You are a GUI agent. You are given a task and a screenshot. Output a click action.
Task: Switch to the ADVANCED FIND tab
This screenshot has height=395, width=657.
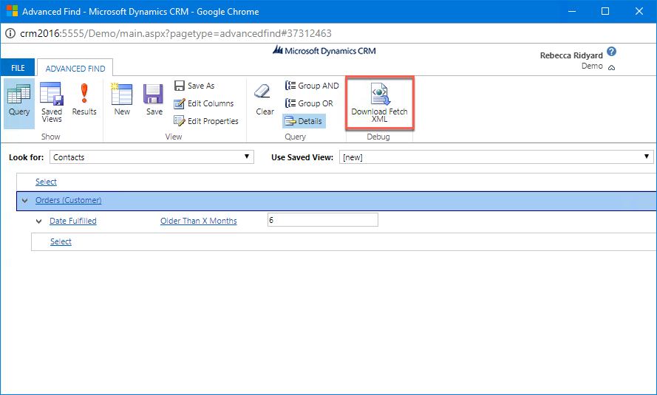coord(75,68)
